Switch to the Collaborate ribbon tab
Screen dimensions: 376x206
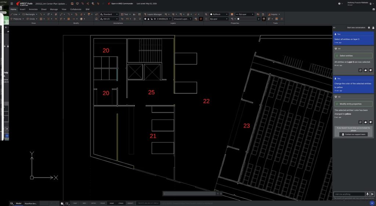pyautogui.click(x=76, y=9)
